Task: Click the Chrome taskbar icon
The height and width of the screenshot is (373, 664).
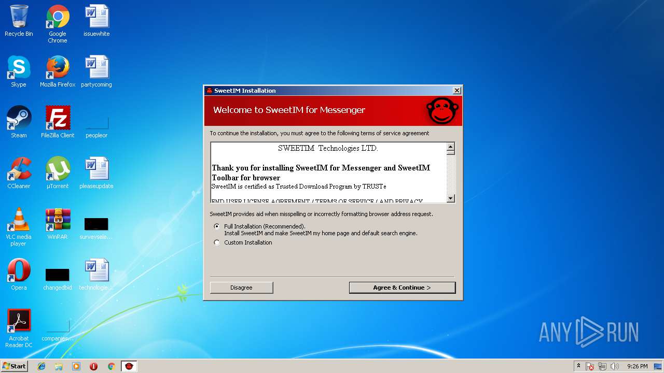Action: 111,366
